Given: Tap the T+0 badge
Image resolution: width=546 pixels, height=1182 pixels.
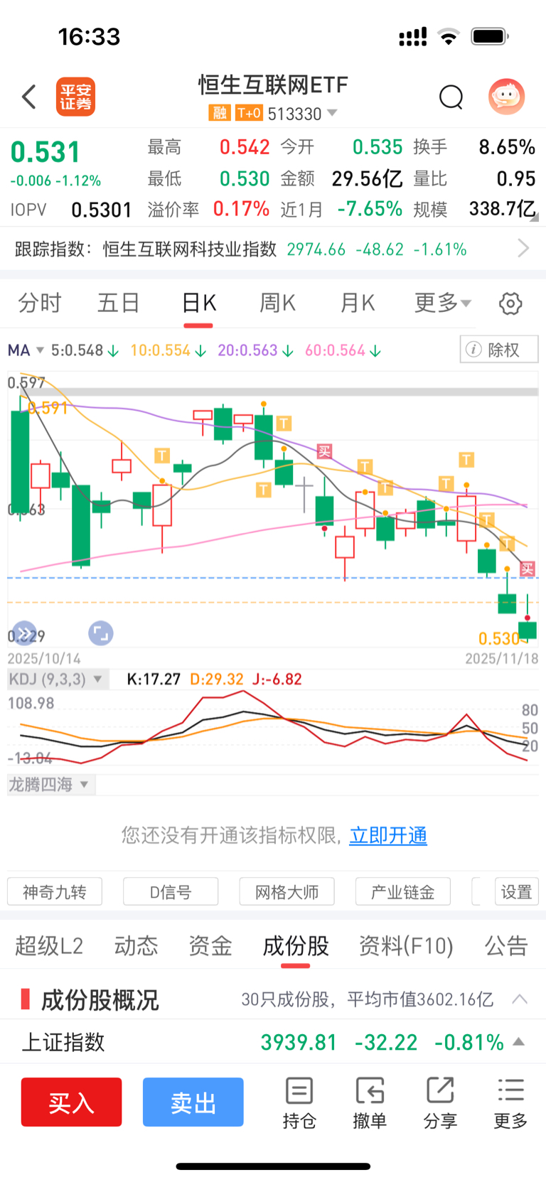Looking at the screenshot, I should (249, 113).
